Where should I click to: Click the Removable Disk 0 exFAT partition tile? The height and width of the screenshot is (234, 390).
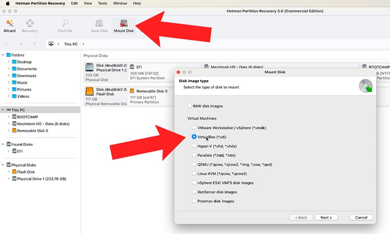click(151, 96)
